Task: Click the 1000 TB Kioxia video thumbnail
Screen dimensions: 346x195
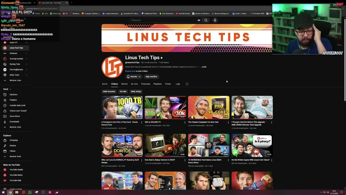Action: point(122,108)
